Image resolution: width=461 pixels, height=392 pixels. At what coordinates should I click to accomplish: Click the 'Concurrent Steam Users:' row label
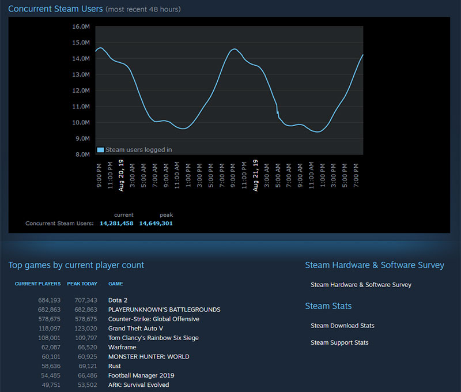click(59, 224)
